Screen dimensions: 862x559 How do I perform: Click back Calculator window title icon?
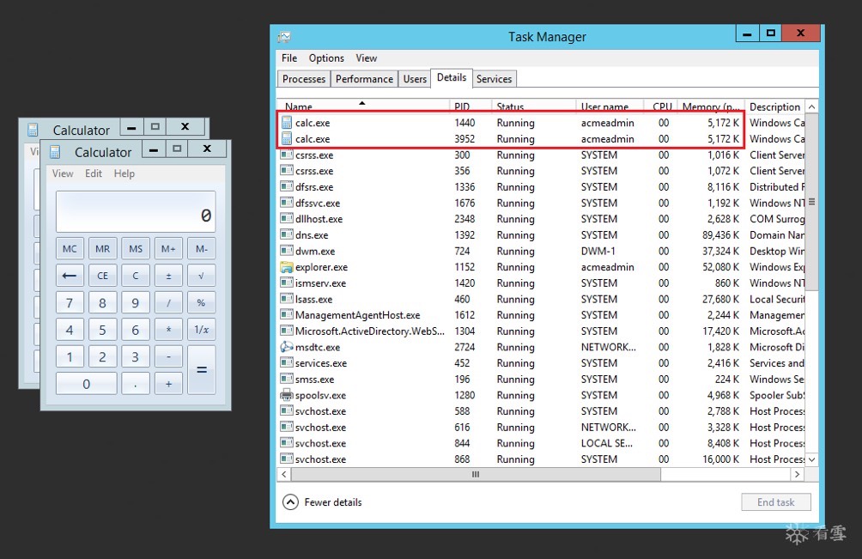point(33,130)
